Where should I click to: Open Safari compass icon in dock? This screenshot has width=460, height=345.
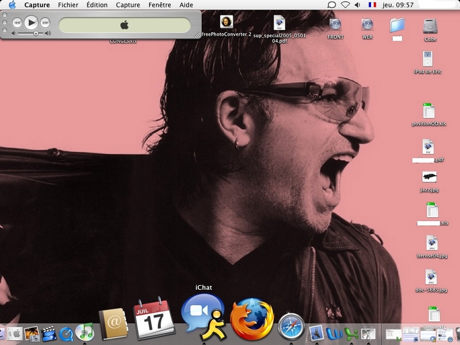tap(291, 327)
